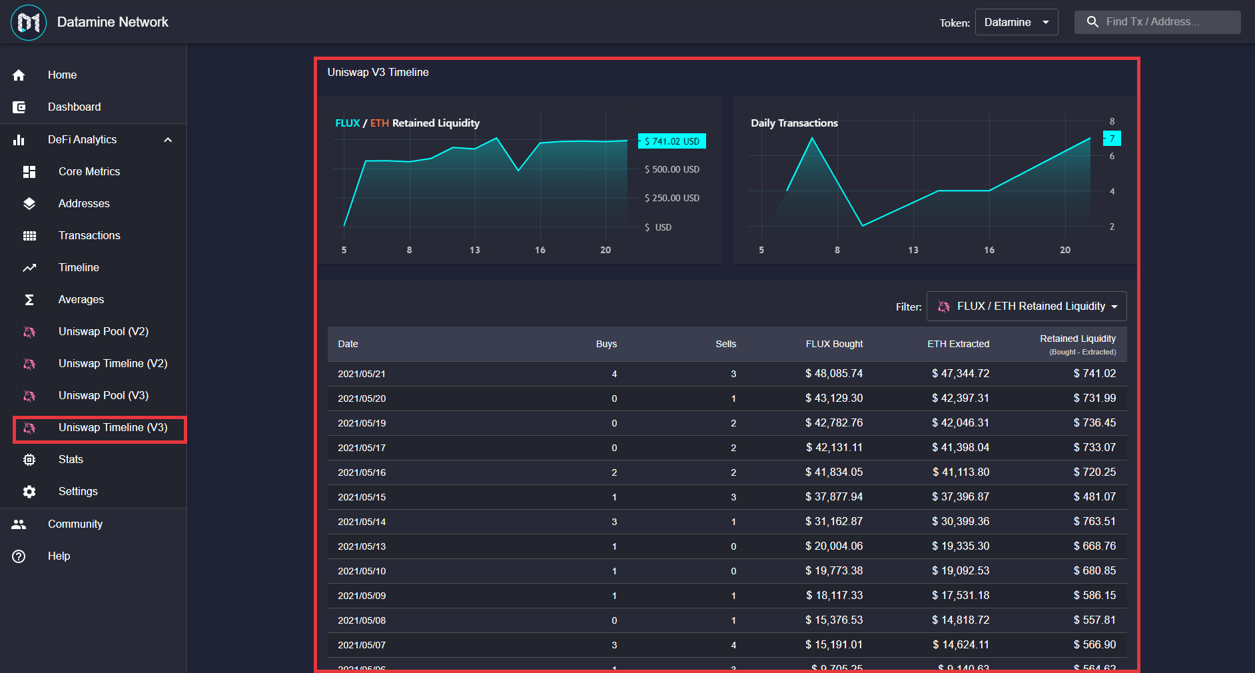Click the $ 15,191.01 FLUX Bought cell
Screen dimensions: 1255x673
pos(834,645)
